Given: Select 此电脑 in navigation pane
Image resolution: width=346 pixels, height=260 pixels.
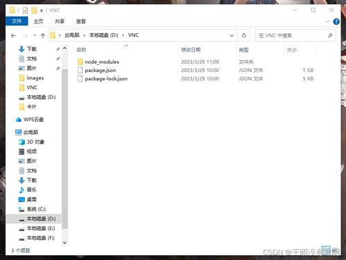Looking at the screenshot, I should (31, 132).
